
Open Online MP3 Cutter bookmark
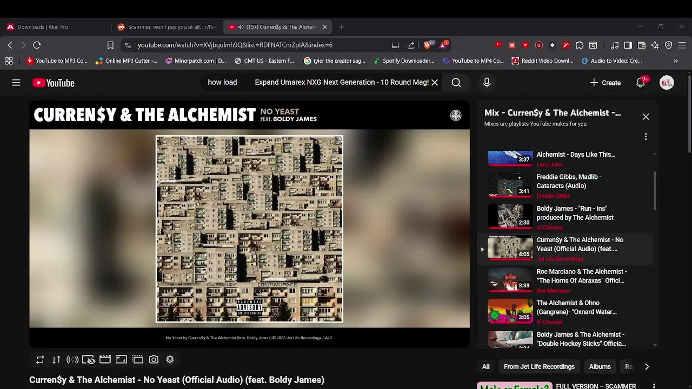[127, 61]
